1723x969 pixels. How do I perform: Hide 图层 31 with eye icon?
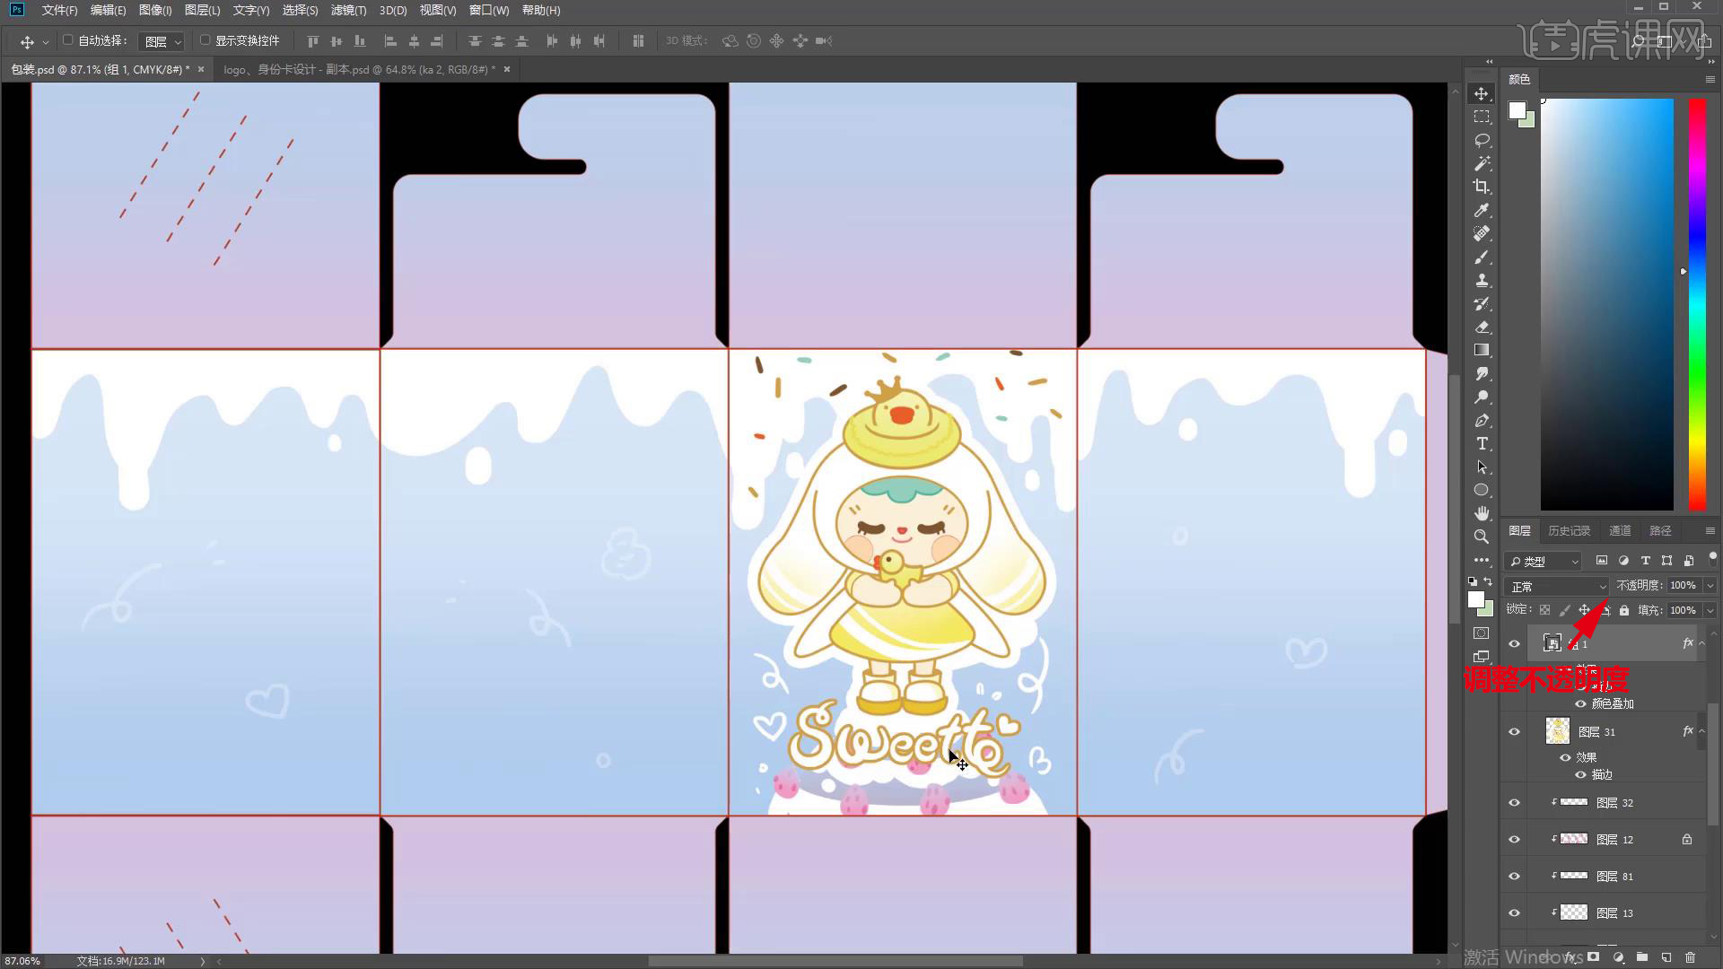(x=1514, y=732)
